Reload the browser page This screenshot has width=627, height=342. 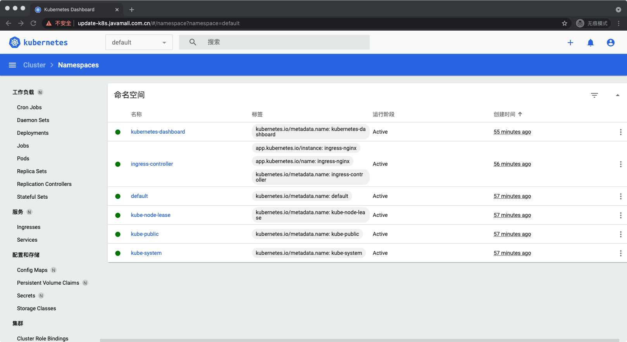click(33, 23)
